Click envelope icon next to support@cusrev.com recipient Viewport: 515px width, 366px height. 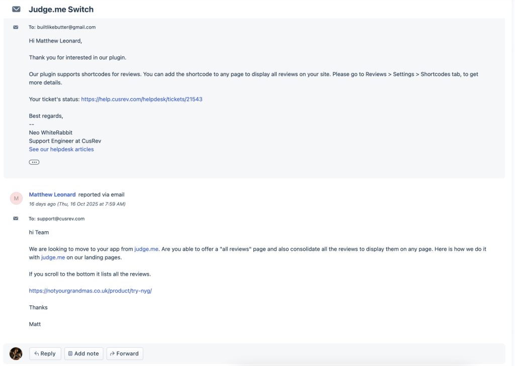click(16, 219)
